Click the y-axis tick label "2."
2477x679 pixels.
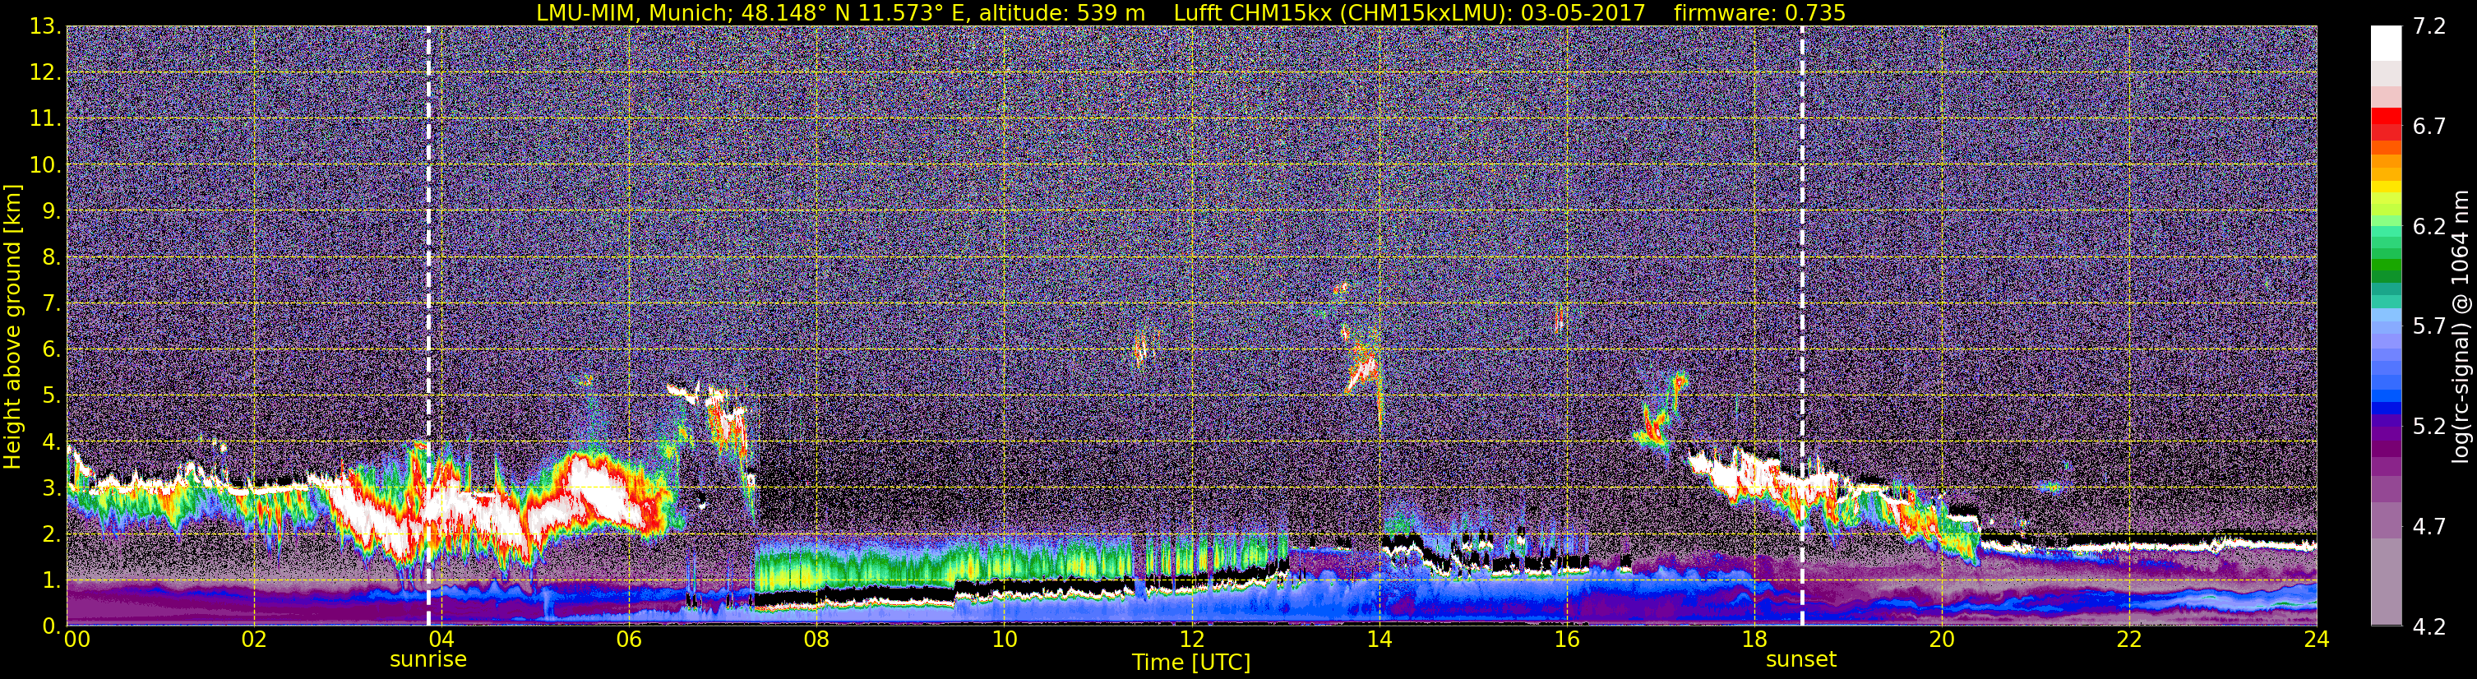52,533
